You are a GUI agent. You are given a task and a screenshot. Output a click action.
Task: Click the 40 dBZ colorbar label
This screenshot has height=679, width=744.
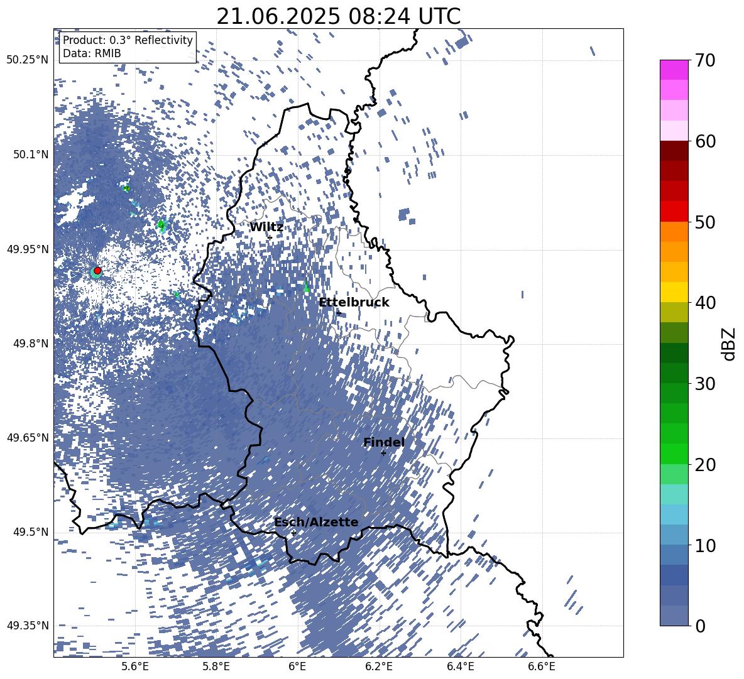pos(705,303)
